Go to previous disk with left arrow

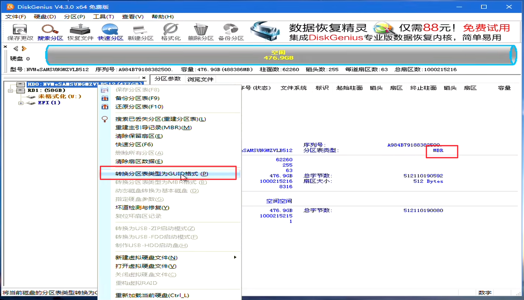coord(16,49)
